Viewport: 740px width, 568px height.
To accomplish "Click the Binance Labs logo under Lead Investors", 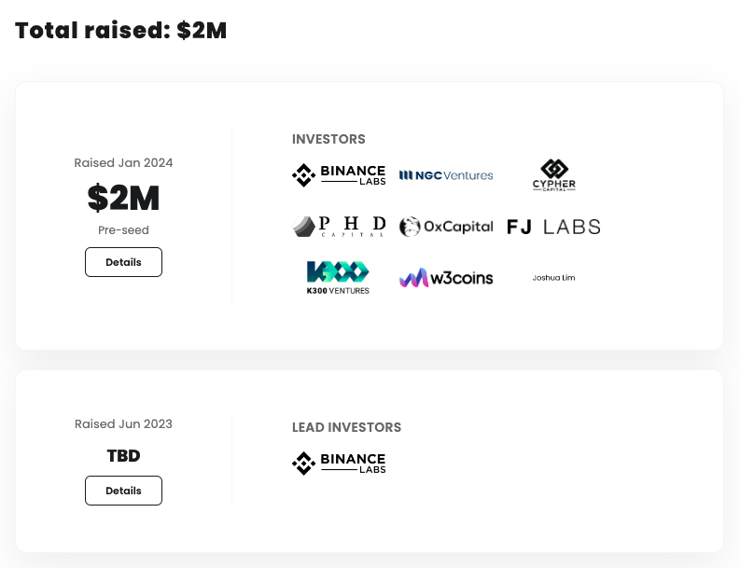I will (x=339, y=463).
